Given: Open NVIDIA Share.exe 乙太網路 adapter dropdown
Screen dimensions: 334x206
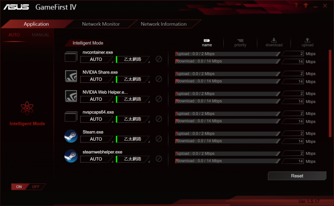Looking at the screenshot, I should click(133, 79).
